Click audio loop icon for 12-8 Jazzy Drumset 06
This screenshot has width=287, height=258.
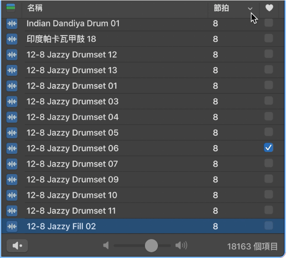[12, 148]
